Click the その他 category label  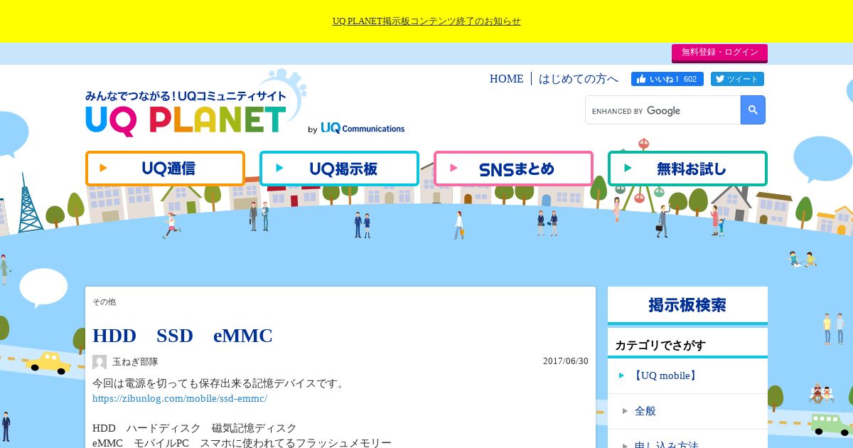(x=104, y=302)
